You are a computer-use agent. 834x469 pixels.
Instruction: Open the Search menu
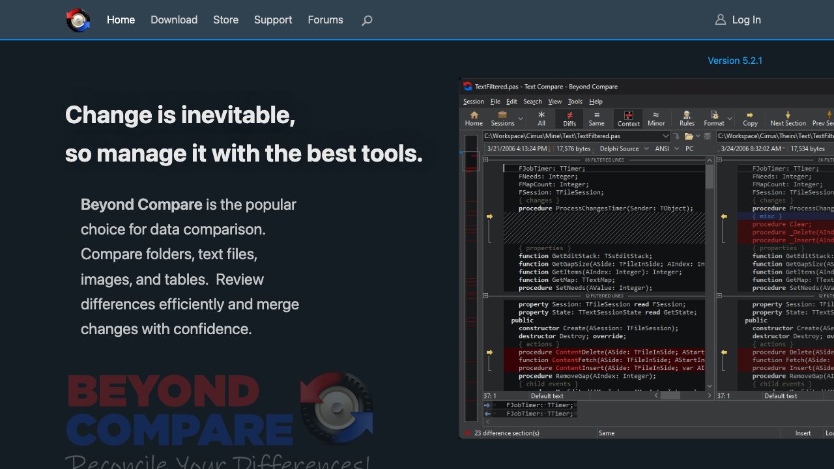(x=532, y=102)
